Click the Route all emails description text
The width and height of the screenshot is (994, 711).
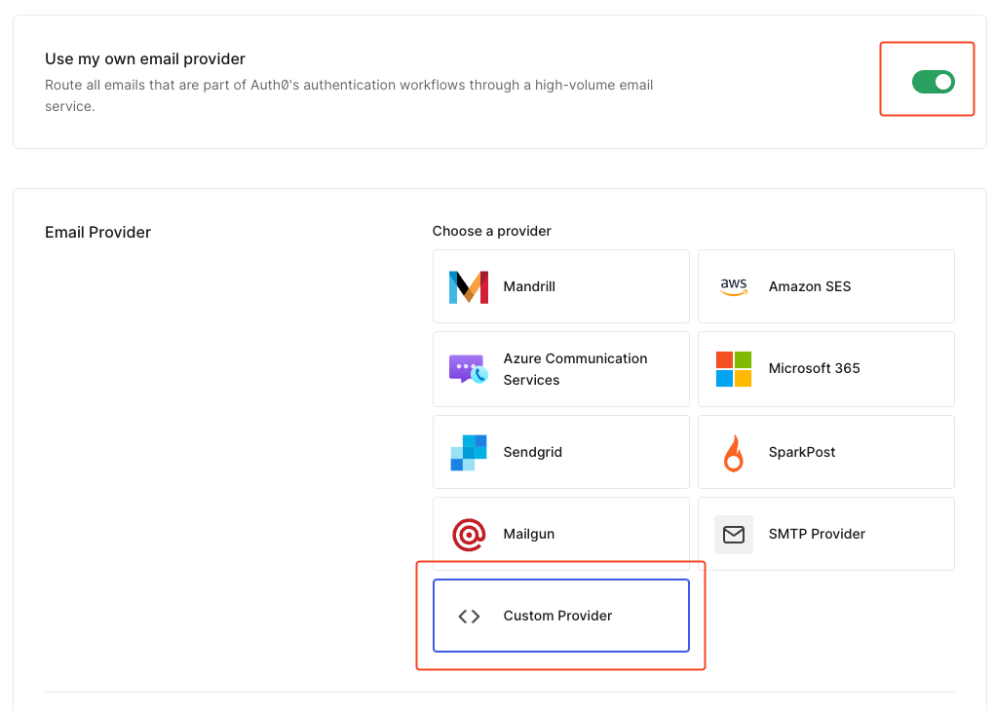tap(349, 95)
